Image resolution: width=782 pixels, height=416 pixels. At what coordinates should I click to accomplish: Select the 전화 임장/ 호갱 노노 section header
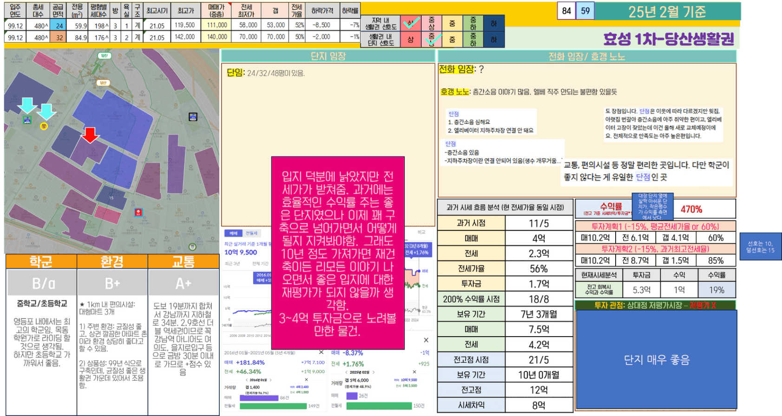(x=587, y=56)
